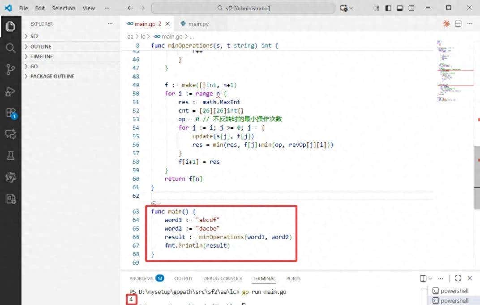Open the Run and Debug view

tap(10, 91)
